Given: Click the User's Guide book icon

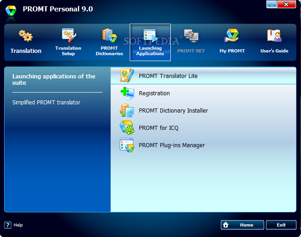Looking at the screenshot, I should tap(274, 36).
